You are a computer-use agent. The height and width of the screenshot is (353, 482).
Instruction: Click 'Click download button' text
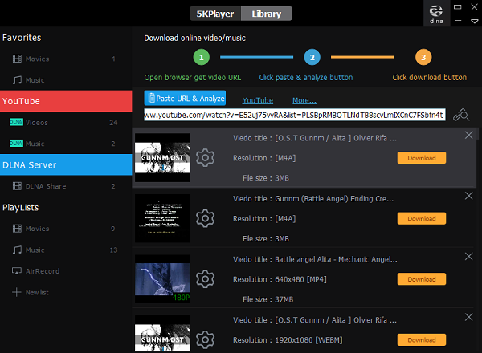point(430,77)
